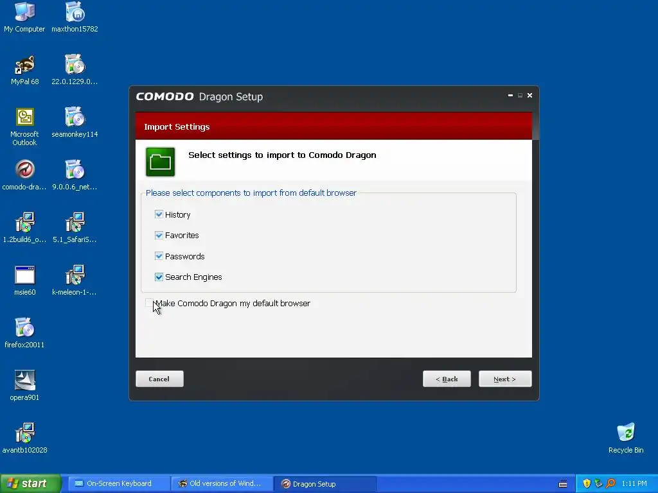Click the Import Settings header text
Screen dimensions: 658x493
click(x=177, y=126)
